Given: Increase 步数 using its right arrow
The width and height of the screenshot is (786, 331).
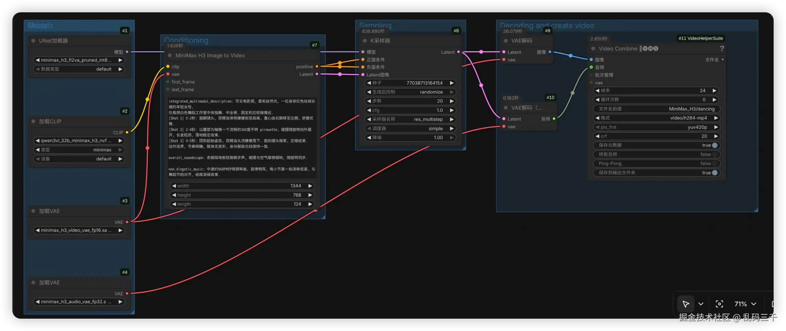Looking at the screenshot, I should point(452,101).
